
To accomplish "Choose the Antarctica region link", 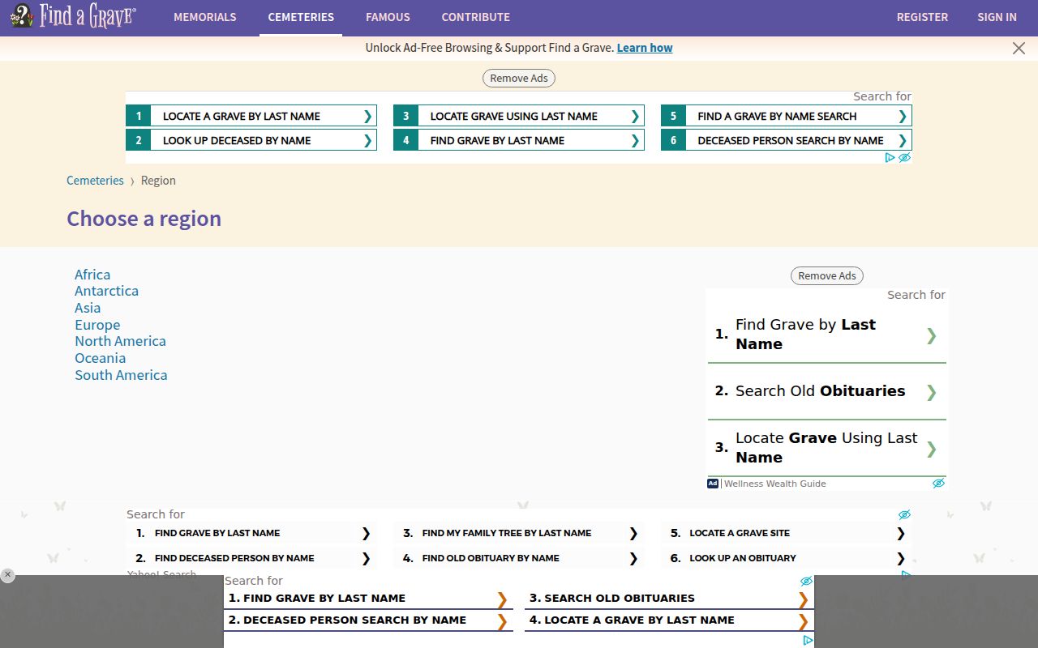I will coord(106,291).
